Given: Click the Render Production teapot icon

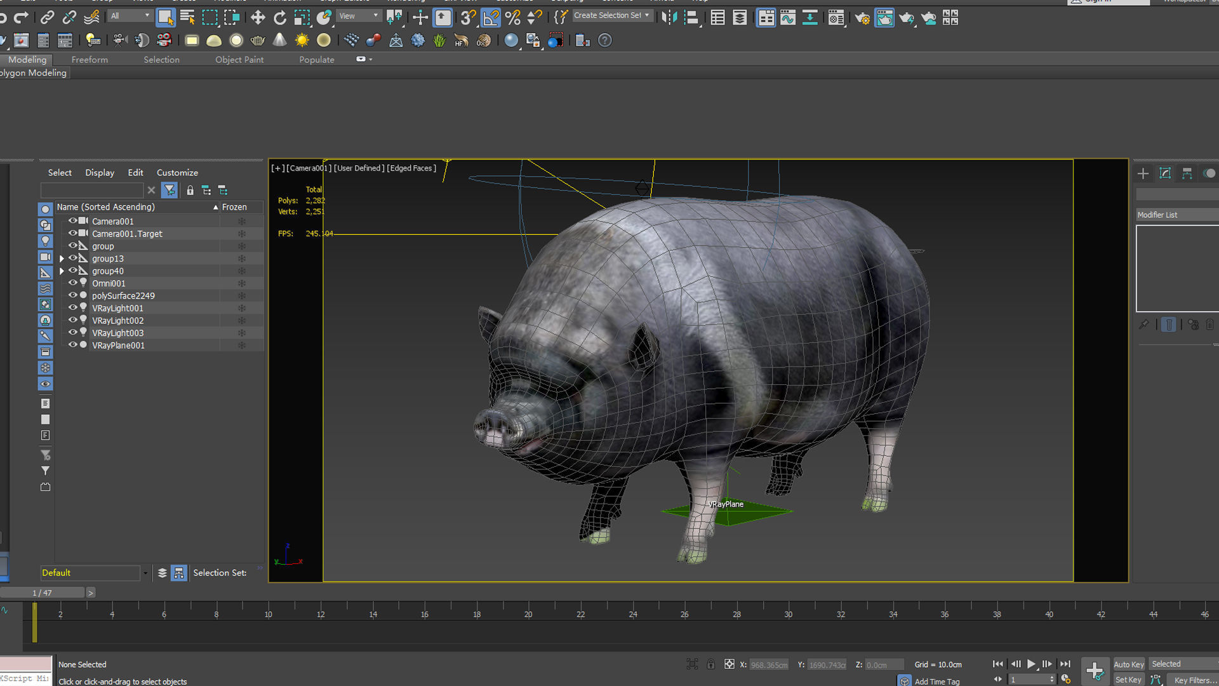Looking at the screenshot, I should tap(907, 18).
